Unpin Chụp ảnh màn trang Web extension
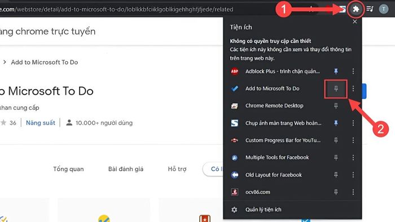The width and height of the screenshot is (395, 222). pyautogui.click(x=336, y=123)
